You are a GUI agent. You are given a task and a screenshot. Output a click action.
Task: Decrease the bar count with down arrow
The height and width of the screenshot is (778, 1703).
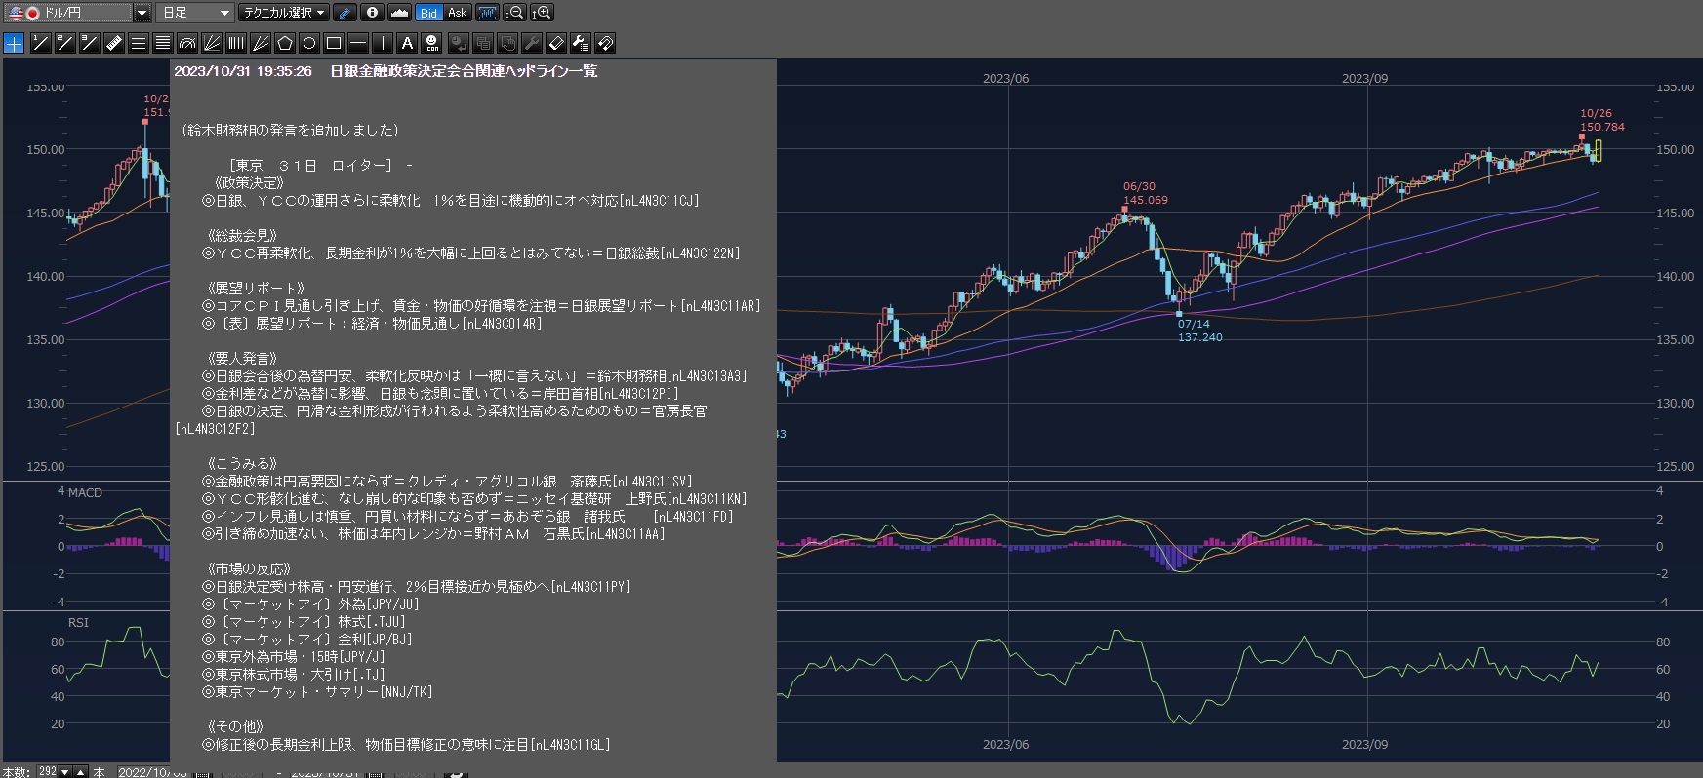65,772
